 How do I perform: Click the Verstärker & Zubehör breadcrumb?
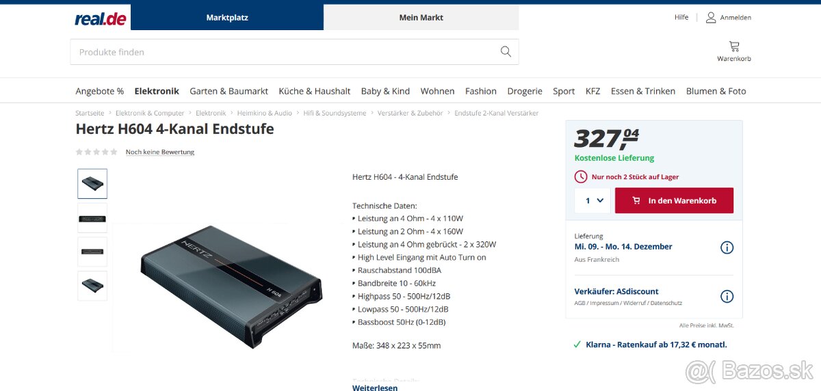click(x=410, y=113)
